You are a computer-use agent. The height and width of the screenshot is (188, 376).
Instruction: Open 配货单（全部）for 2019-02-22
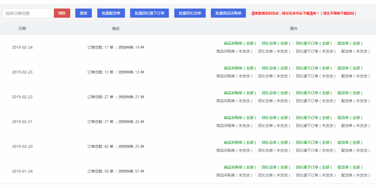tap(350, 93)
